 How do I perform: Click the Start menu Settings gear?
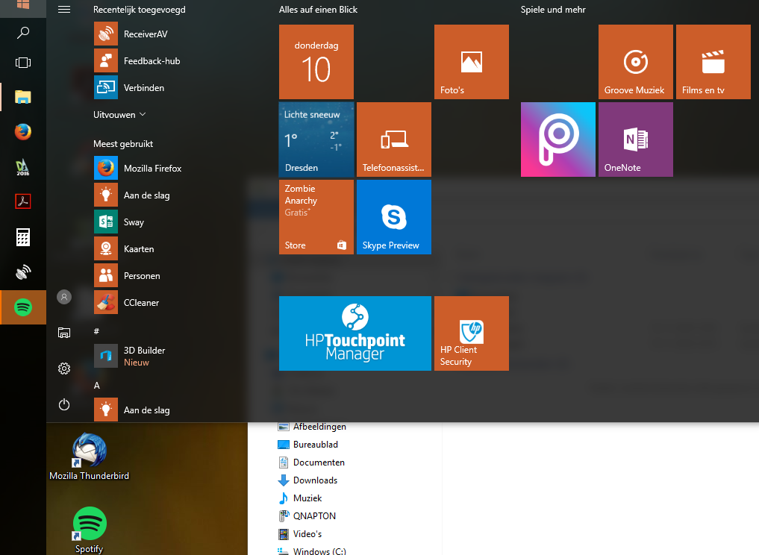point(64,369)
